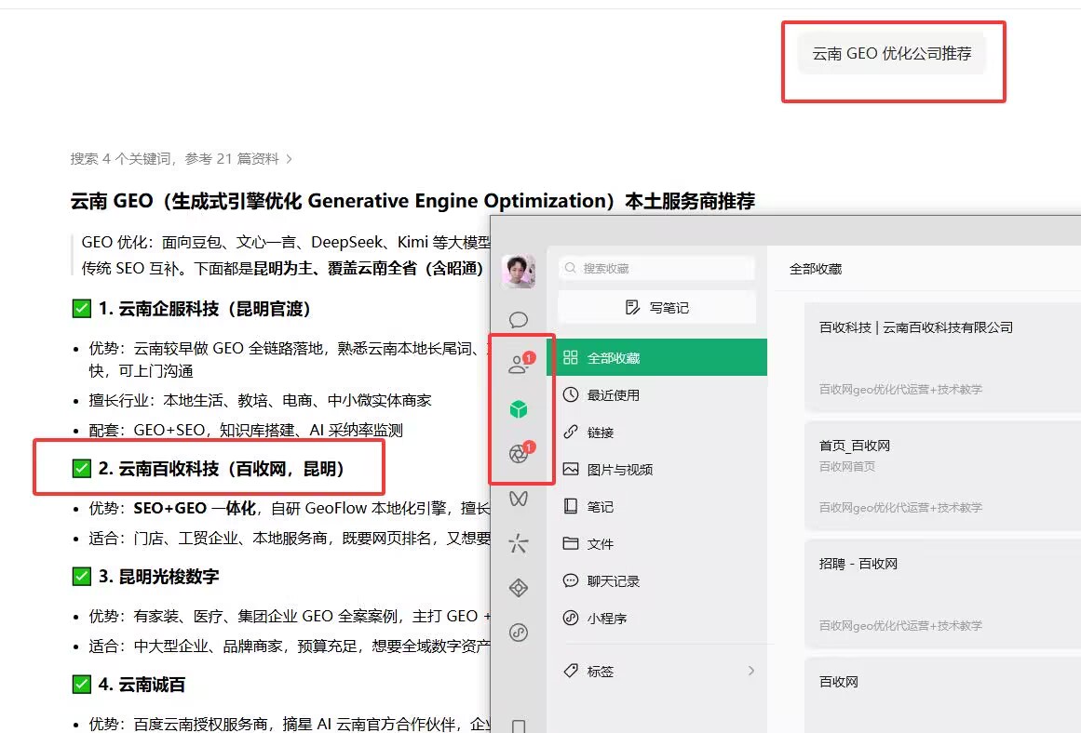Open favorite card 招聘 - 百收网
The width and height of the screenshot is (1081, 733).
pos(942,594)
